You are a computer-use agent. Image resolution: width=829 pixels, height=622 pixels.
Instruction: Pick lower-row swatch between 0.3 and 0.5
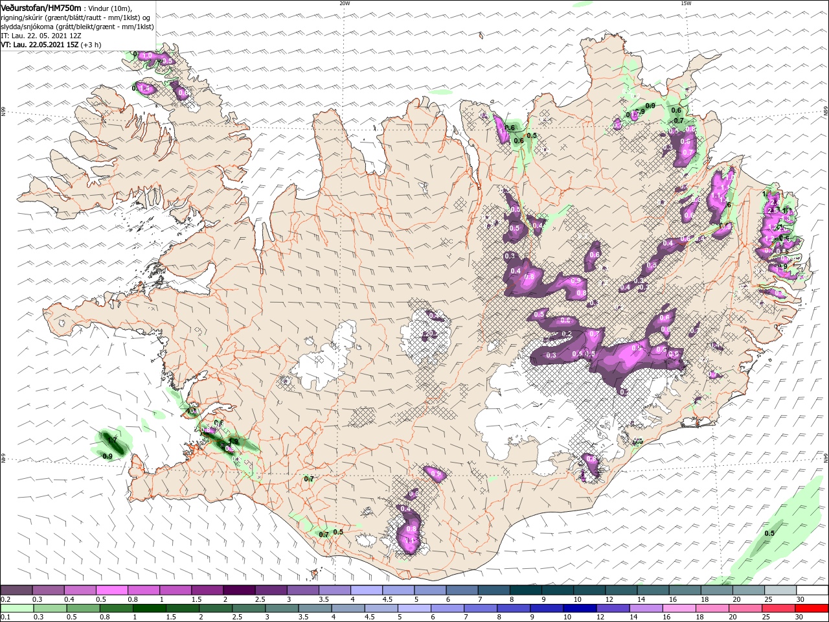50,608
